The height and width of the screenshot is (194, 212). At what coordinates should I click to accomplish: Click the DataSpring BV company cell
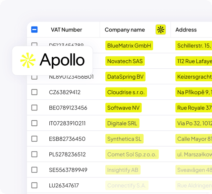coord(125,77)
